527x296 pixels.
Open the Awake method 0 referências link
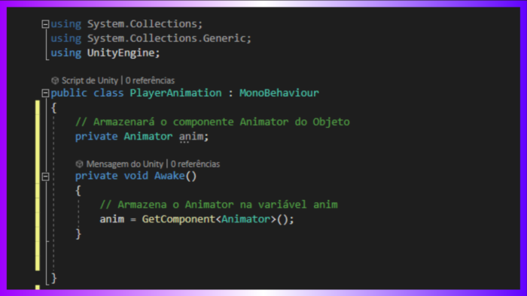[x=195, y=164]
